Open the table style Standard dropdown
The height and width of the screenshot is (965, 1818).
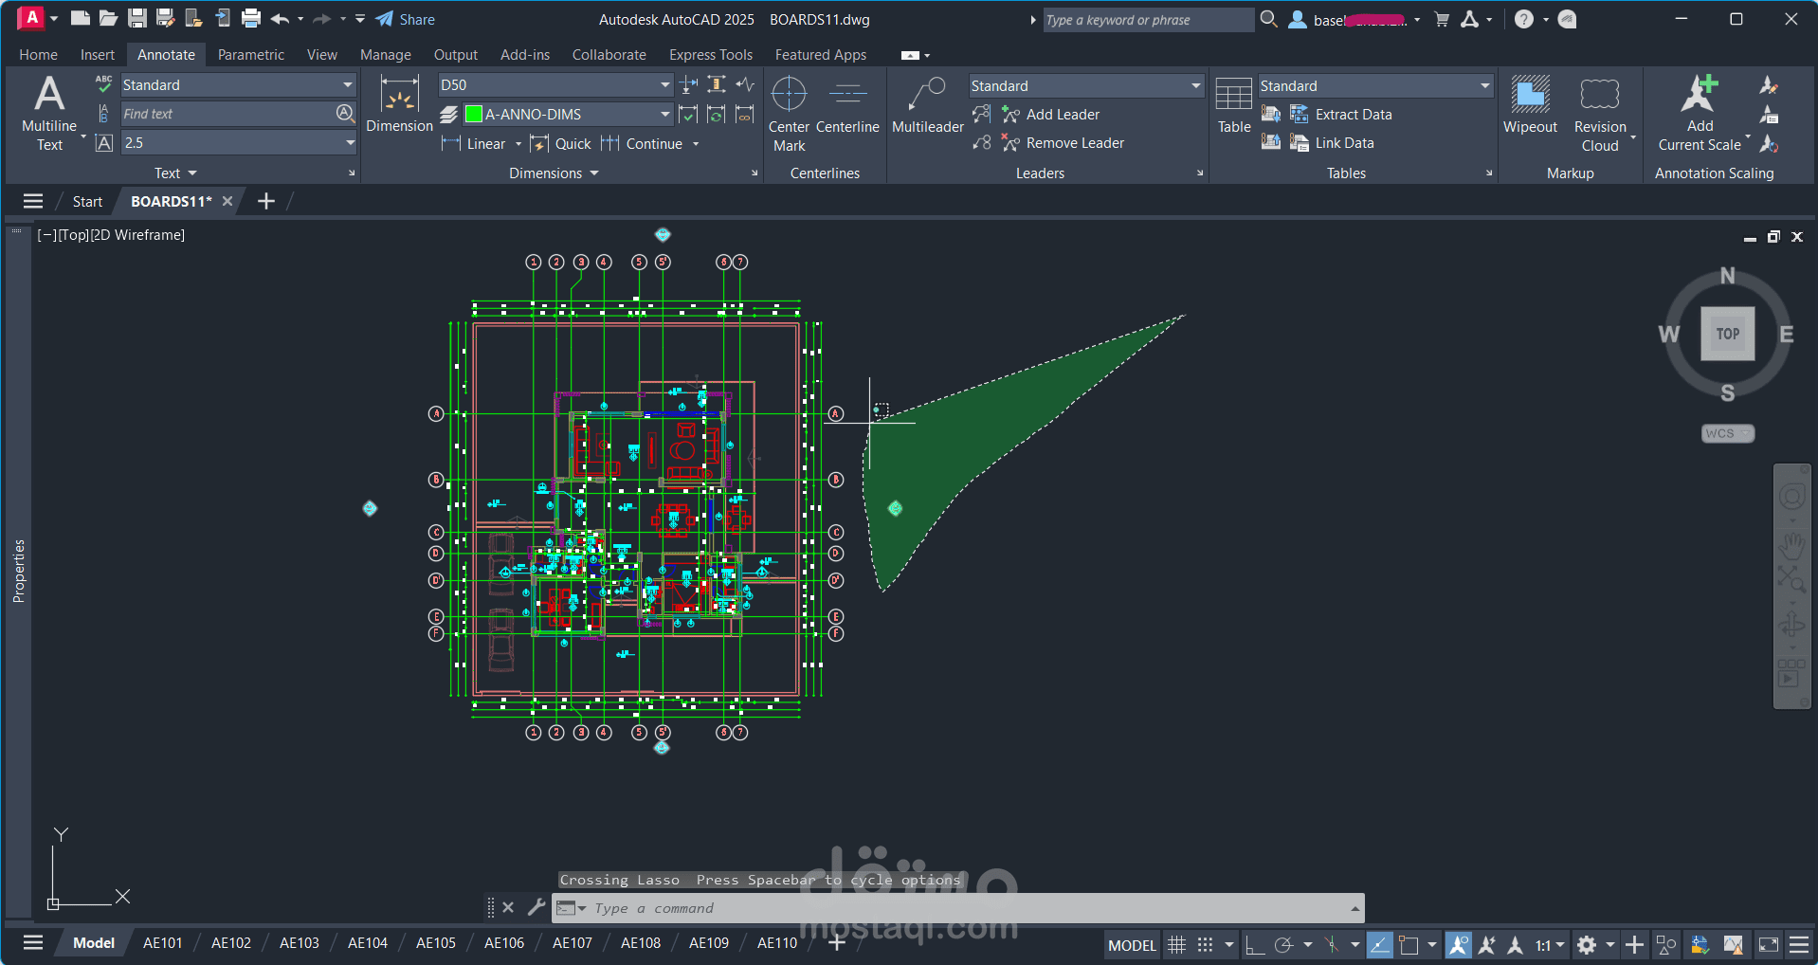[x=1484, y=85]
